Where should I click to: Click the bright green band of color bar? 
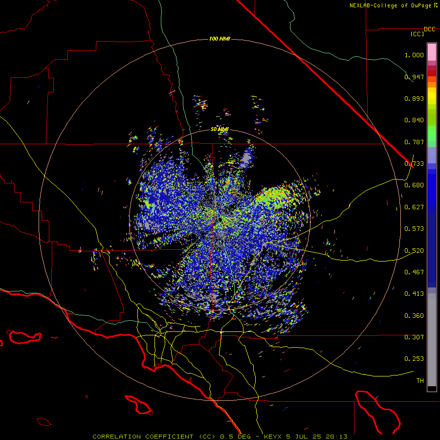point(432,133)
